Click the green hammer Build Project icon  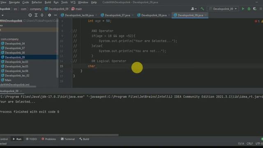pos(202,9)
